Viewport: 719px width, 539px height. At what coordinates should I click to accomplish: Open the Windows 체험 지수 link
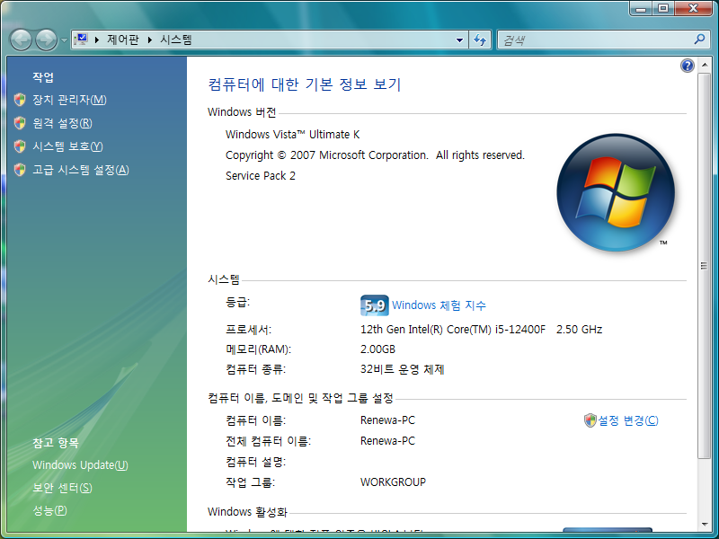pyautogui.click(x=438, y=305)
